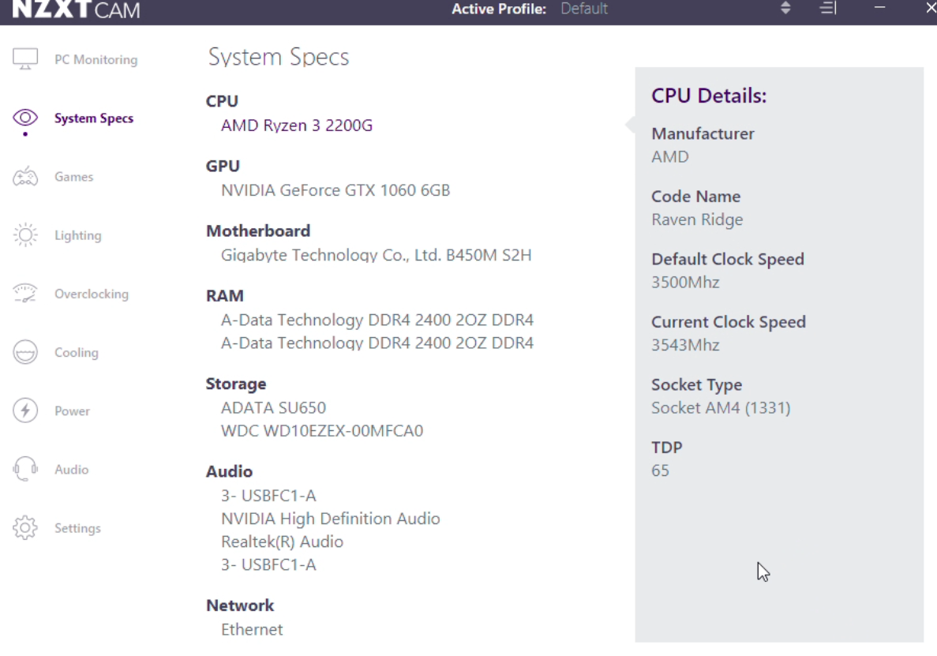937x656 pixels.
Task: Click the Audio headset icon
Action: [x=25, y=469]
